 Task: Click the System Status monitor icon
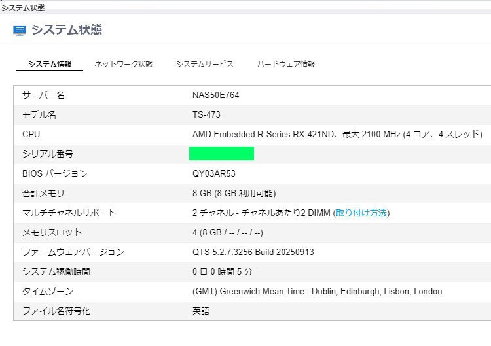pyautogui.click(x=20, y=30)
